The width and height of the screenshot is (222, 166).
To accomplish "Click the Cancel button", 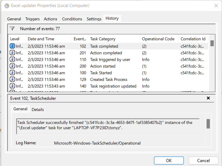I will [203, 161].
